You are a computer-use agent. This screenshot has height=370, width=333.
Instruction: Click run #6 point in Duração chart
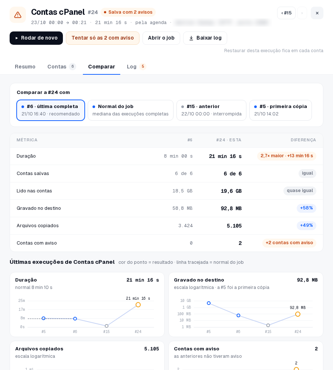click(x=75, y=319)
